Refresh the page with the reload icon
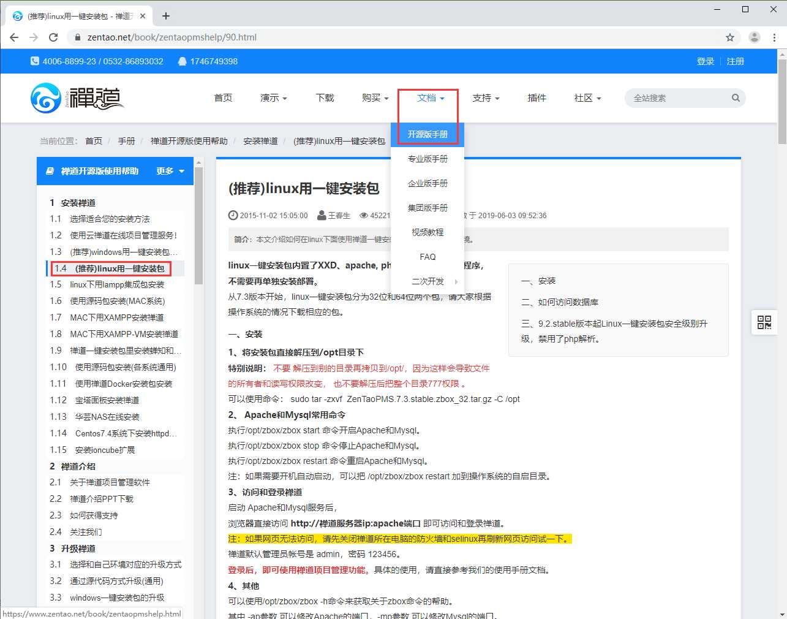The width and height of the screenshot is (787, 619). (x=53, y=37)
